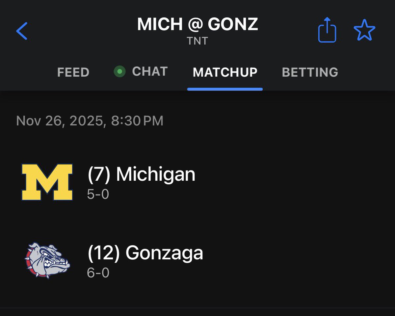Click the blue underline beneath MATCHUP
The image size is (395, 316).
coord(225,89)
